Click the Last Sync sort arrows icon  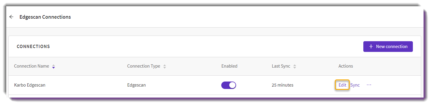pos(295,66)
